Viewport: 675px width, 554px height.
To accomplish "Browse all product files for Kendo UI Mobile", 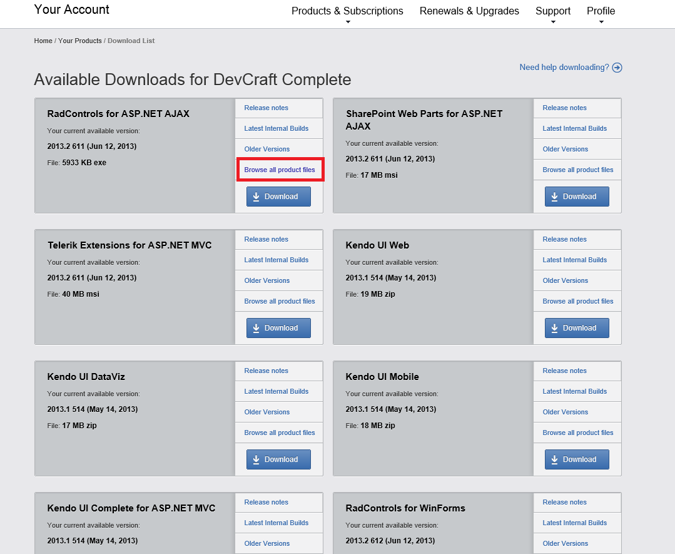I will 578,433.
